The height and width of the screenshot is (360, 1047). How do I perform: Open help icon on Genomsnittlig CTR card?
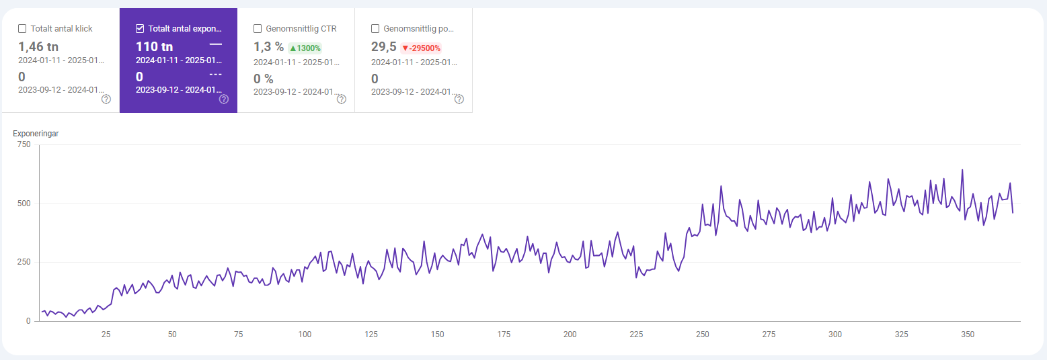342,99
